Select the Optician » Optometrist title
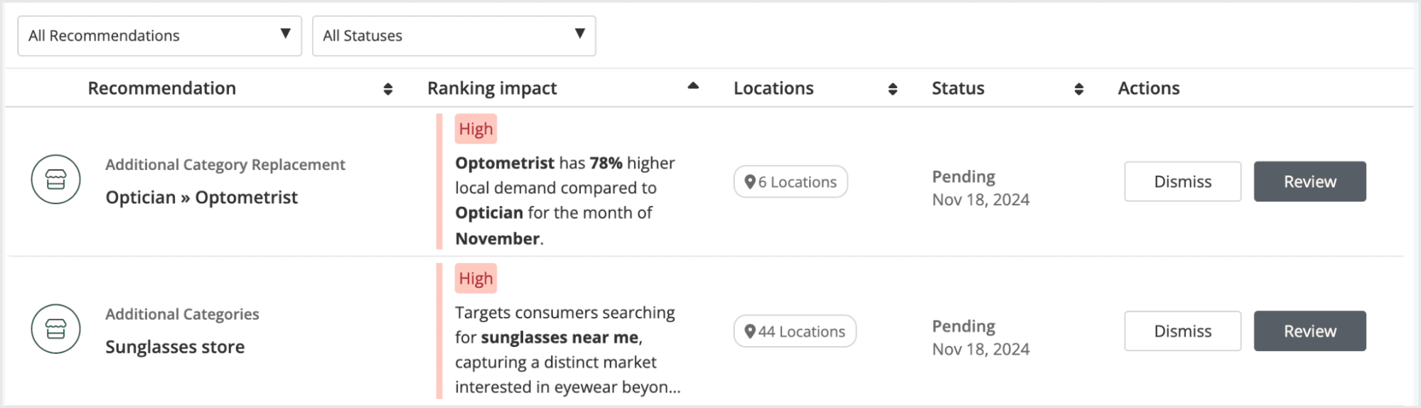 pyautogui.click(x=201, y=198)
